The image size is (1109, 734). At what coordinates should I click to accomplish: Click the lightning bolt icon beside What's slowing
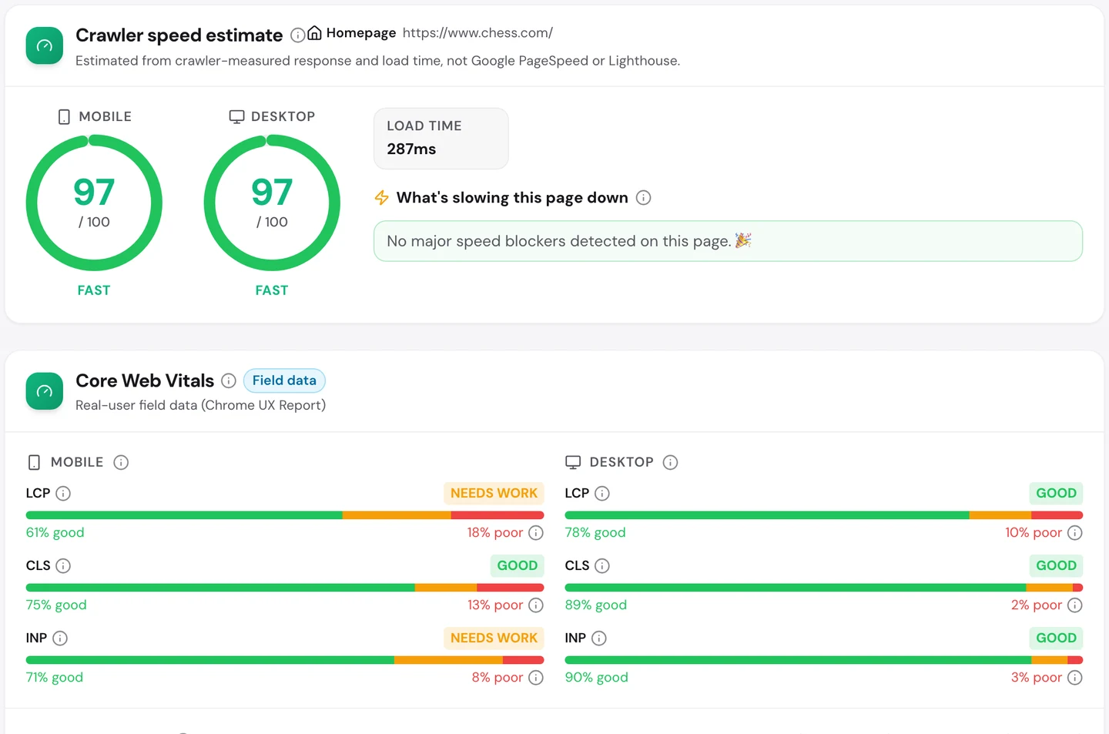(x=381, y=198)
